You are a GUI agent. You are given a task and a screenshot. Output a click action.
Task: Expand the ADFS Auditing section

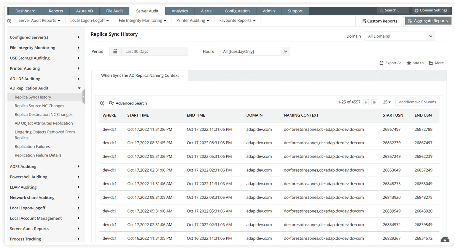[x=23, y=166]
